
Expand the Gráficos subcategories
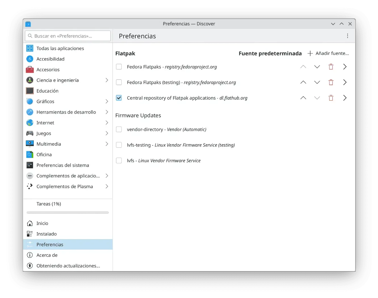point(107,101)
